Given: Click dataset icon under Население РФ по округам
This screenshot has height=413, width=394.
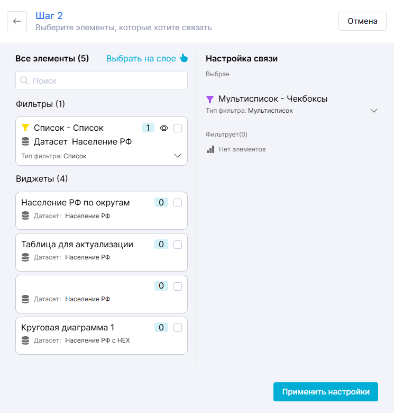Looking at the screenshot, I should pos(25,216).
